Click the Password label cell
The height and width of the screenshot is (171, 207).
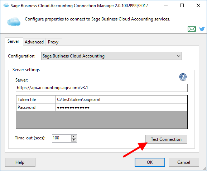[x=36, y=107]
